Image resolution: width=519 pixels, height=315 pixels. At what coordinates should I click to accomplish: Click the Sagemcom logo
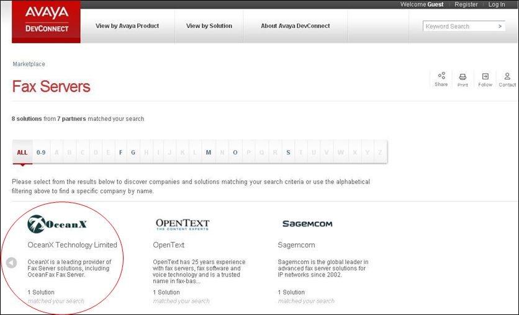(x=307, y=224)
